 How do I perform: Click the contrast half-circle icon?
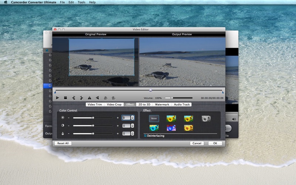click(63, 125)
